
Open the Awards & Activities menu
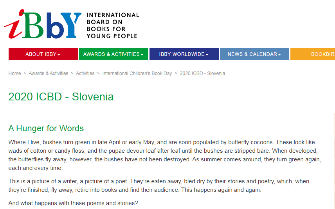coord(113,54)
